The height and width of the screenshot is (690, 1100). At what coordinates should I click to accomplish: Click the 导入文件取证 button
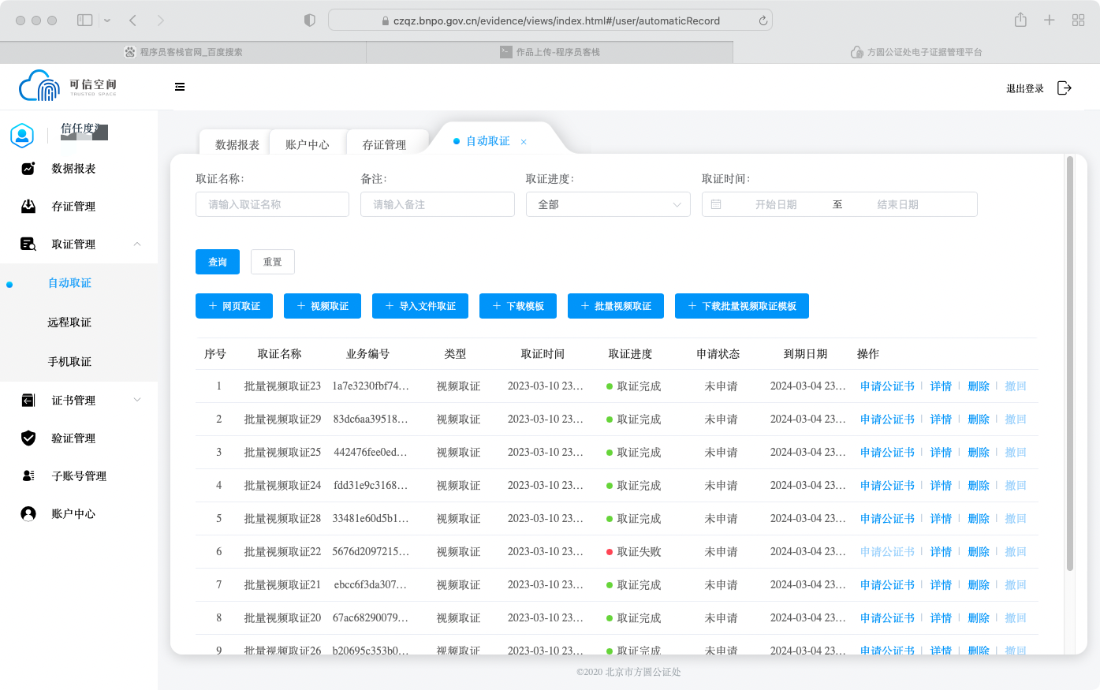[420, 306]
